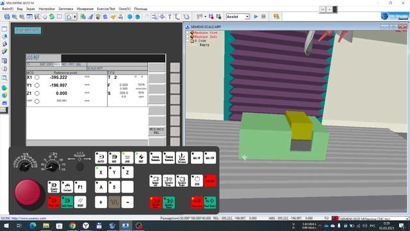
Task: Open the Заготовка menu
Action: (65, 8)
